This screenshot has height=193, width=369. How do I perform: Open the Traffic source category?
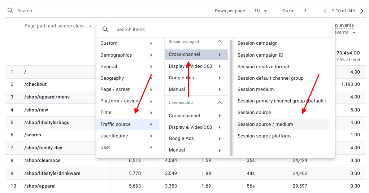126,124
